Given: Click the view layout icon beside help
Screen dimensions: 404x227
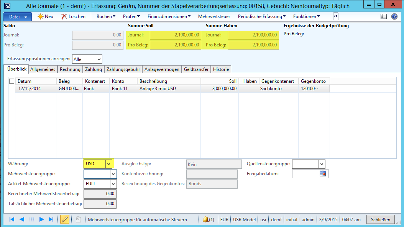Looking at the screenshot, I should 384,16.
